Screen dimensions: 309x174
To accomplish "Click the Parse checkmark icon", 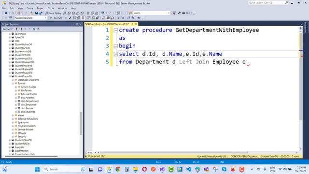I will (70, 18).
